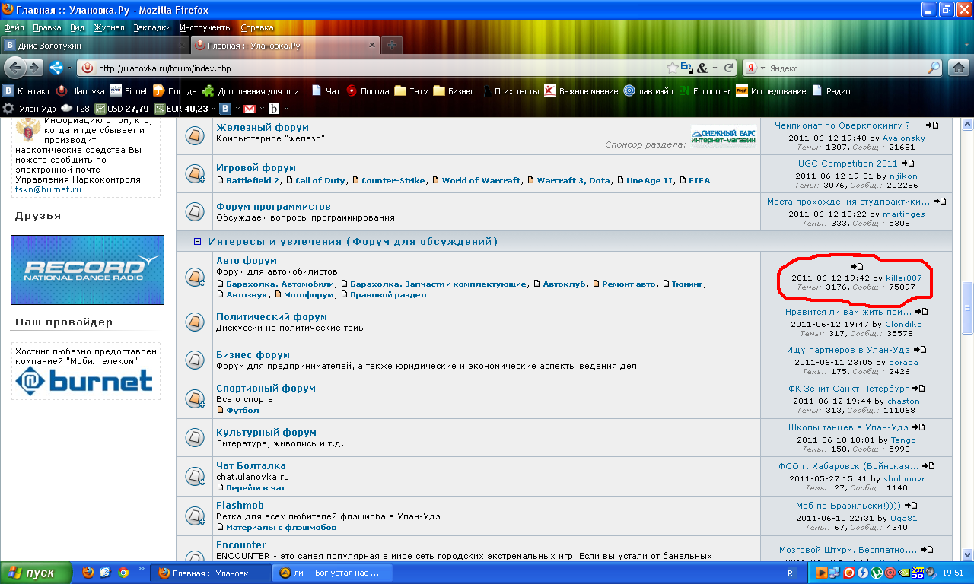Visit the killer007 user profile
974x584 pixels.
(904, 278)
